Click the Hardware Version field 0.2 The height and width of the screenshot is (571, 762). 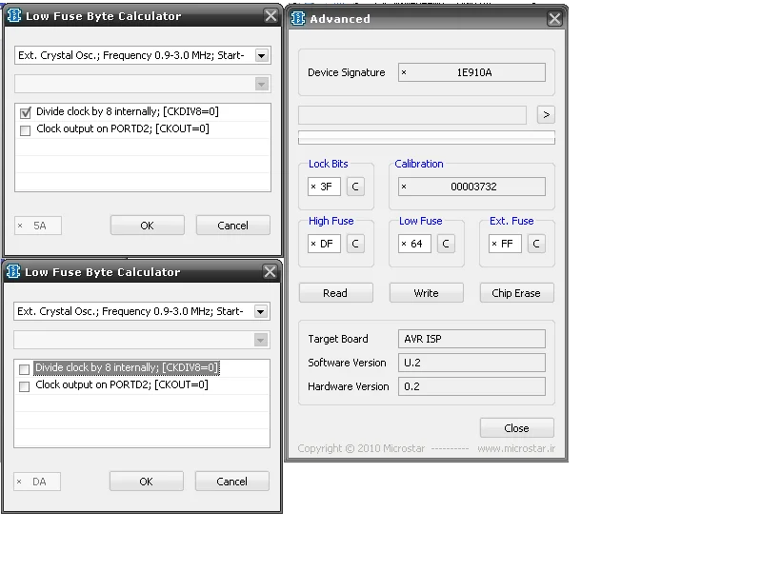tap(471, 386)
